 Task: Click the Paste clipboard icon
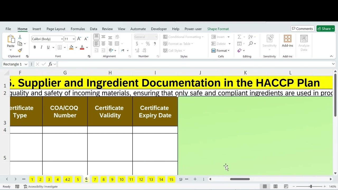(x=11, y=39)
